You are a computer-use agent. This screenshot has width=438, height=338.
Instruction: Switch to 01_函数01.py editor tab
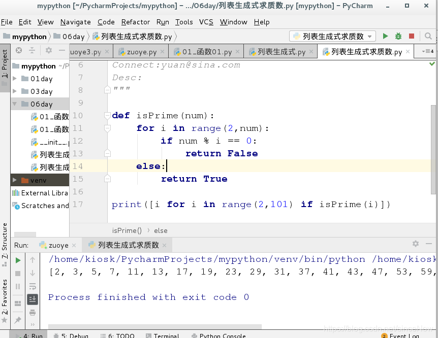tap(206, 52)
